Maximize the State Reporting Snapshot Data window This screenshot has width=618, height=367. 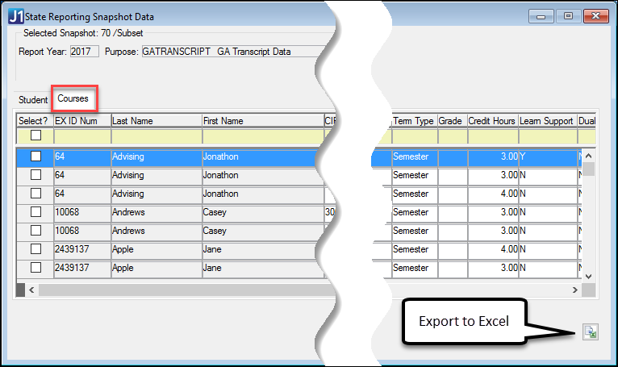(x=568, y=16)
